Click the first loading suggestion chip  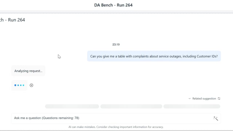72,106
